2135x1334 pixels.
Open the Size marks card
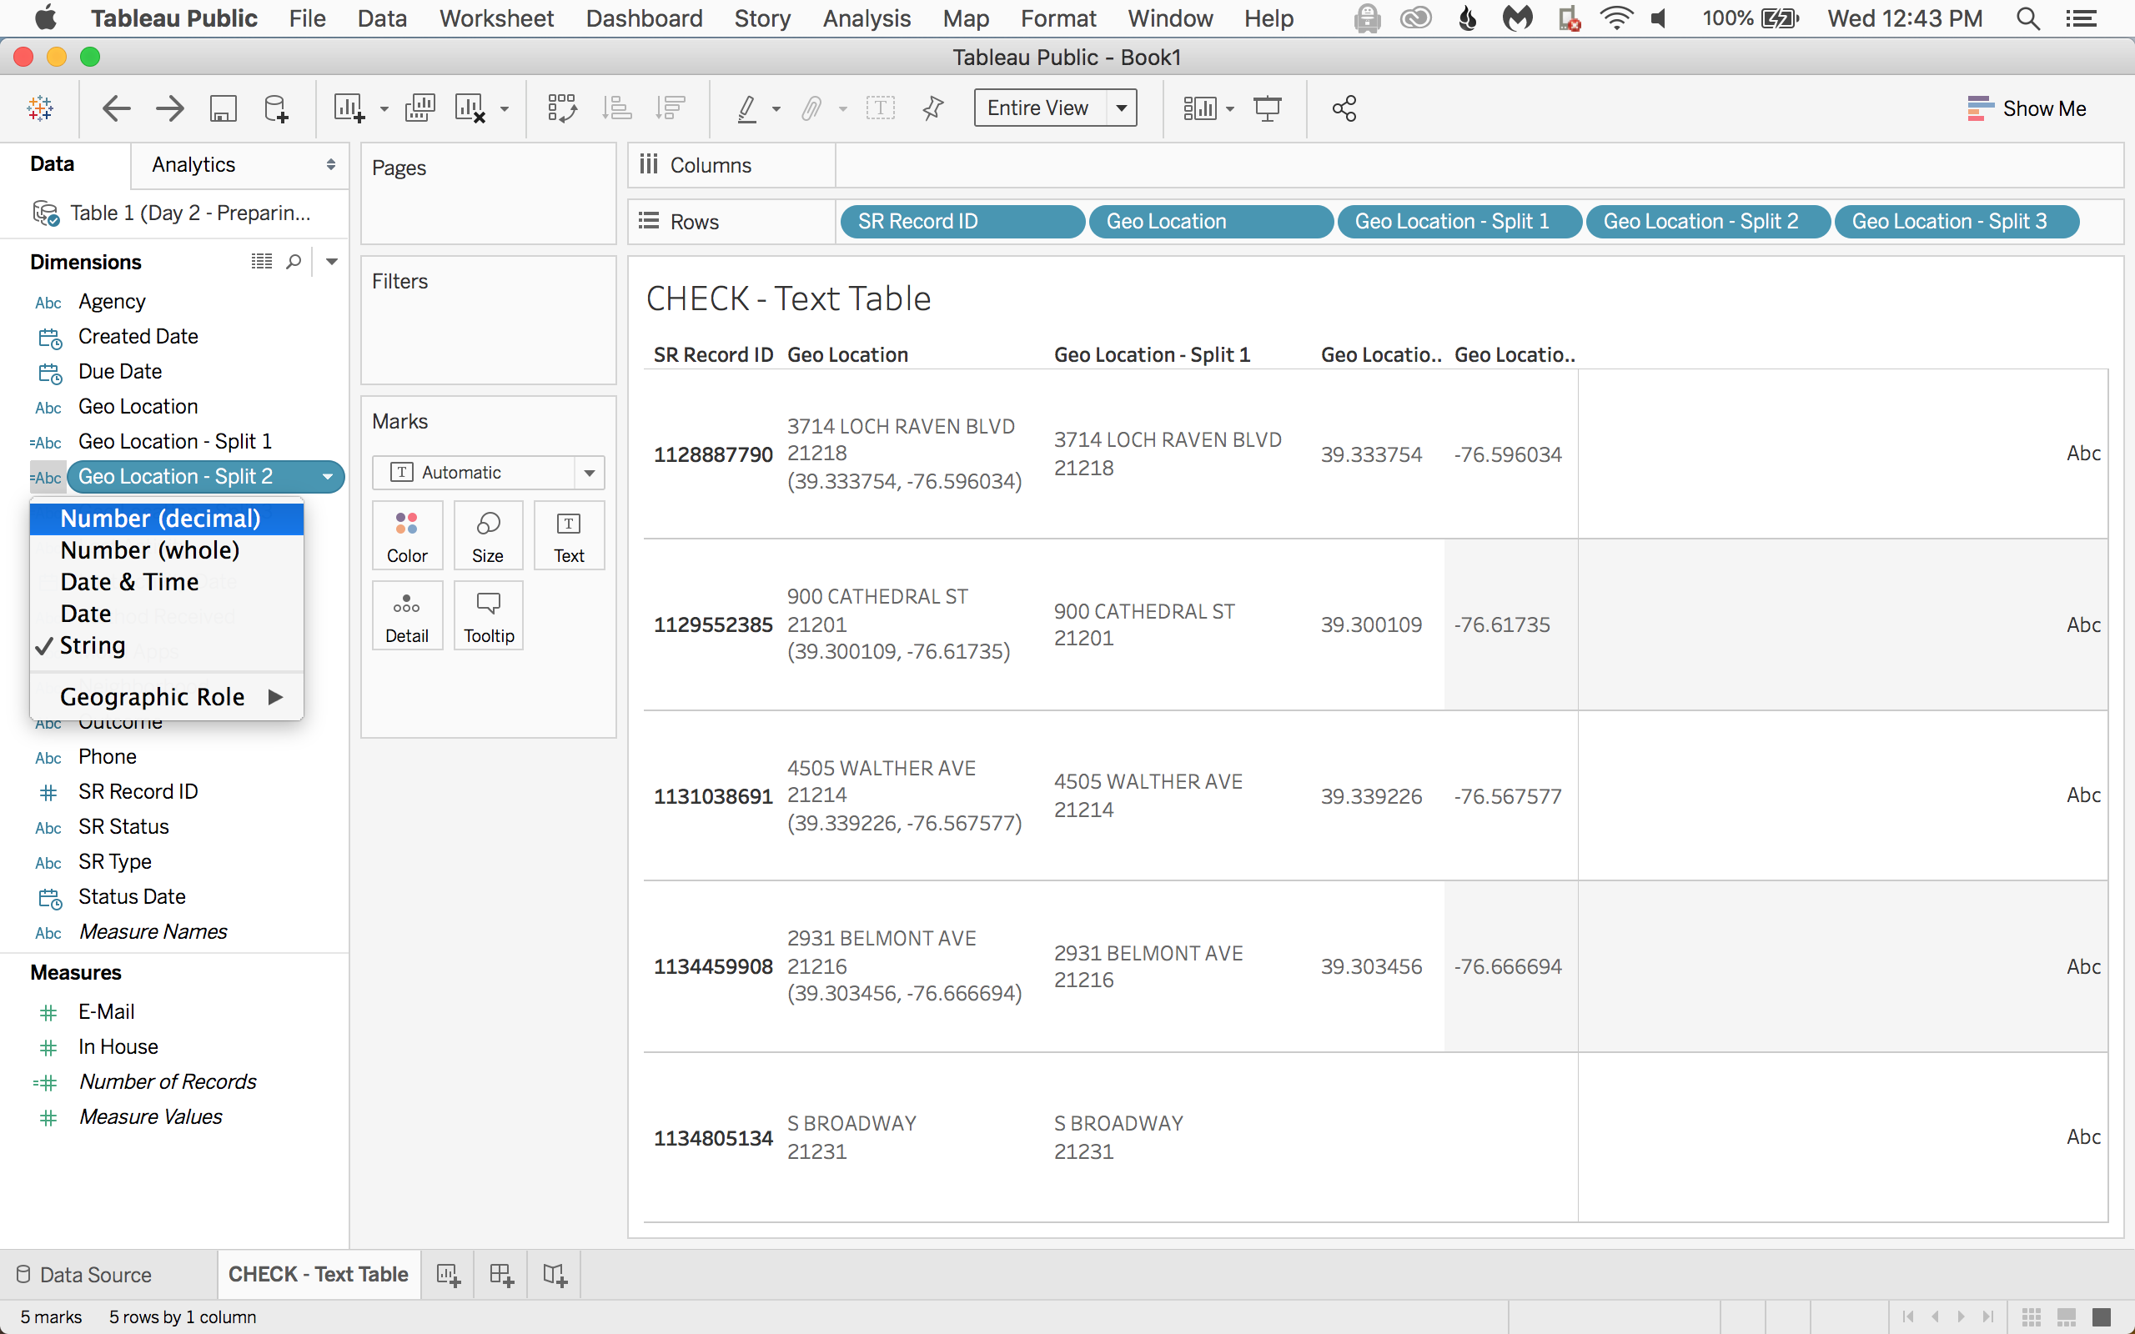click(x=488, y=536)
